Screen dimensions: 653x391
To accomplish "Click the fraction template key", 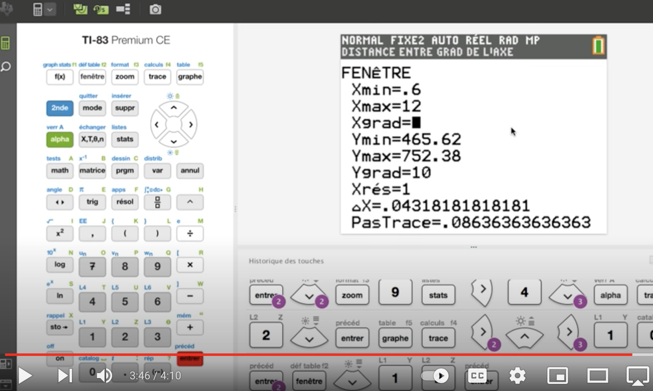I will point(158,202).
